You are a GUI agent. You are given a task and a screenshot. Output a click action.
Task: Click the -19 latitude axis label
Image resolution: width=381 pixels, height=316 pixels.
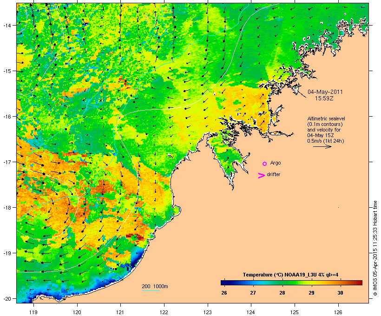coord(7,253)
